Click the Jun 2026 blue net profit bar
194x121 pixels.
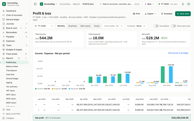pos(128,78)
